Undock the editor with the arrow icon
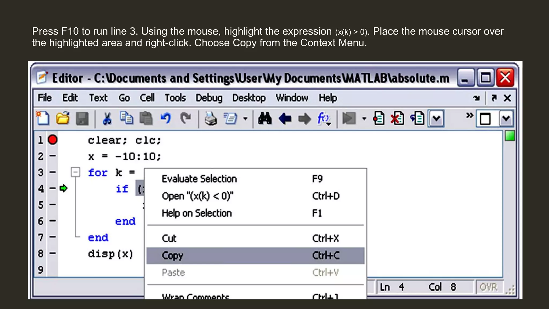 [x=494, y=98]
